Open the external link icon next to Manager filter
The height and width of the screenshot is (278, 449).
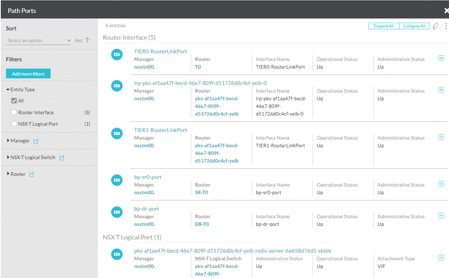(36, 141)
